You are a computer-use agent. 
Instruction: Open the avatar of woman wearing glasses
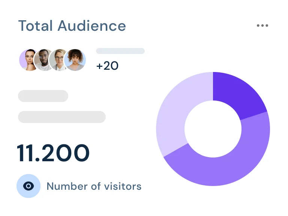point(60,60)
